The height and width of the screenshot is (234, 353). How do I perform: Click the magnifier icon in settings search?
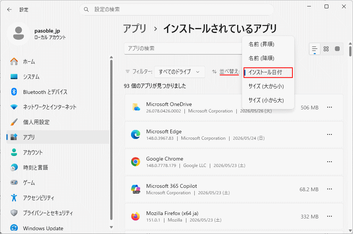point(86,9)
